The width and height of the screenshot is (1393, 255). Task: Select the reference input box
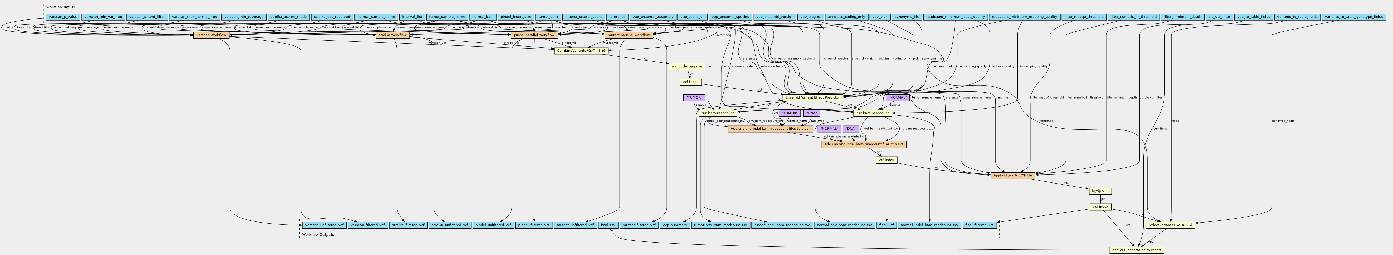click(617, 17)
